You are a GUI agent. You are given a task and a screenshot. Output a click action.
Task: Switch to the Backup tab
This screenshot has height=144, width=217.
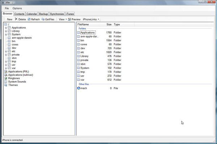[x=43, y=14]
